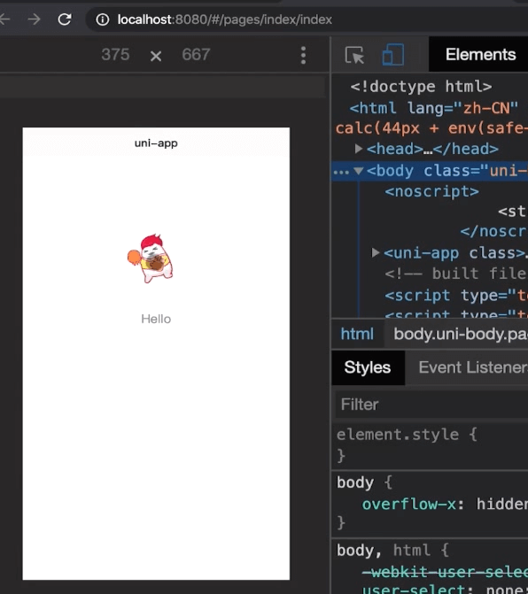Viewport: 528px width, 594px height.
Task: Edit the device width value 375
Action: pyautogui.click(x=115, y=55)
